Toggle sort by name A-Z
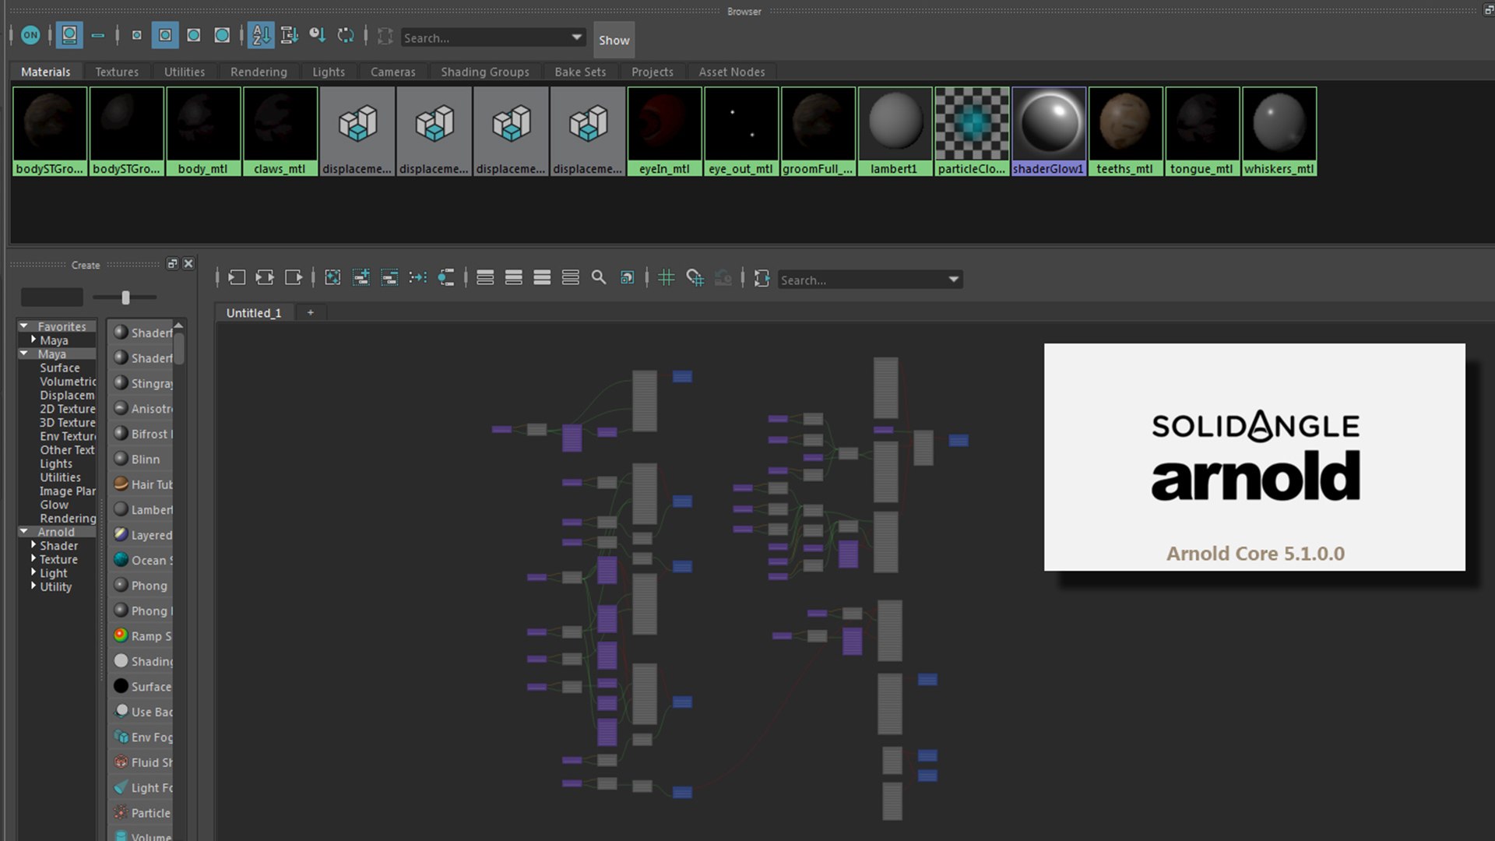 (x=261, y=35)
